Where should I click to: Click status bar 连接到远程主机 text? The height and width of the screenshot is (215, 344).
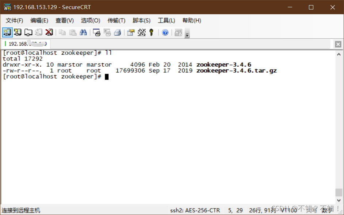tap(21, 210)
